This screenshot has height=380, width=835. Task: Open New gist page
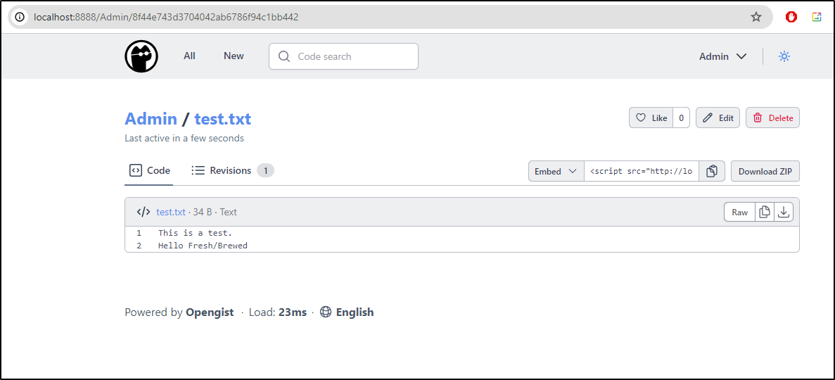(x=234, y=56)
